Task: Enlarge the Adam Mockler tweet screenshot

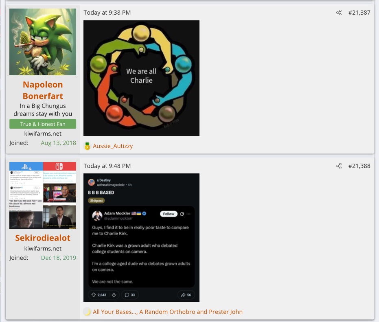Action: 141,238
